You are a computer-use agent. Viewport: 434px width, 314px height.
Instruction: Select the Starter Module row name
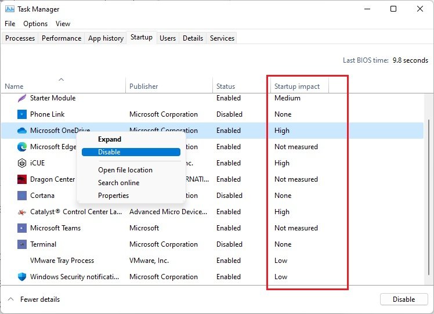(53, 98)
